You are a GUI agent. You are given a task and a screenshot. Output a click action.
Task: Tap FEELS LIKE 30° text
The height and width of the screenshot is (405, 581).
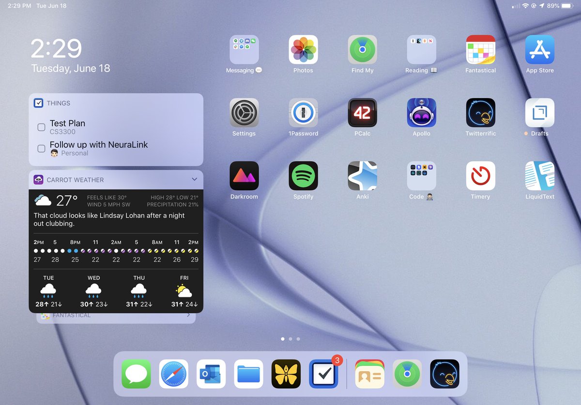[x=107, y=197]
